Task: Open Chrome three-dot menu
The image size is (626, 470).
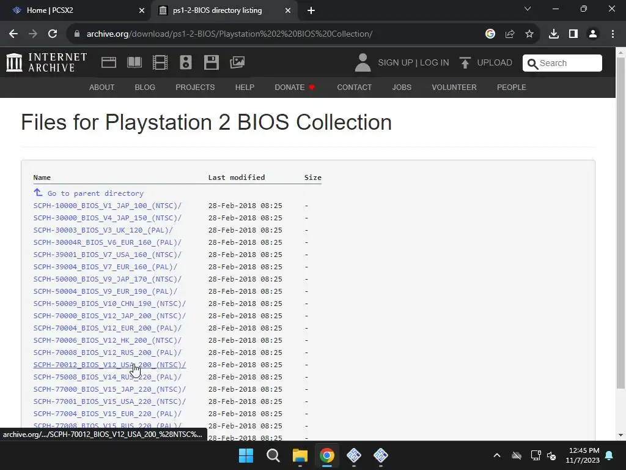Action: 613,34
